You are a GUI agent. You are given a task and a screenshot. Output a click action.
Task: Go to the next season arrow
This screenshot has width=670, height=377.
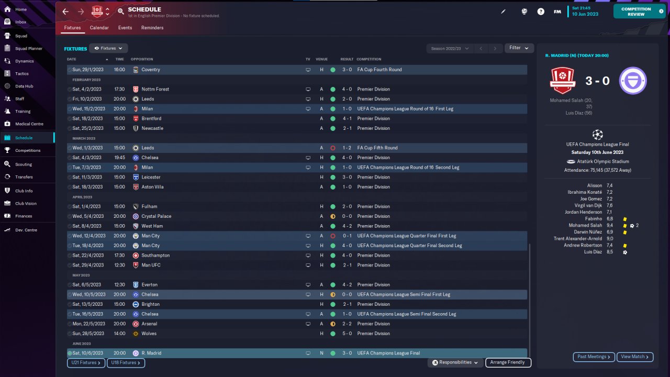495,48
